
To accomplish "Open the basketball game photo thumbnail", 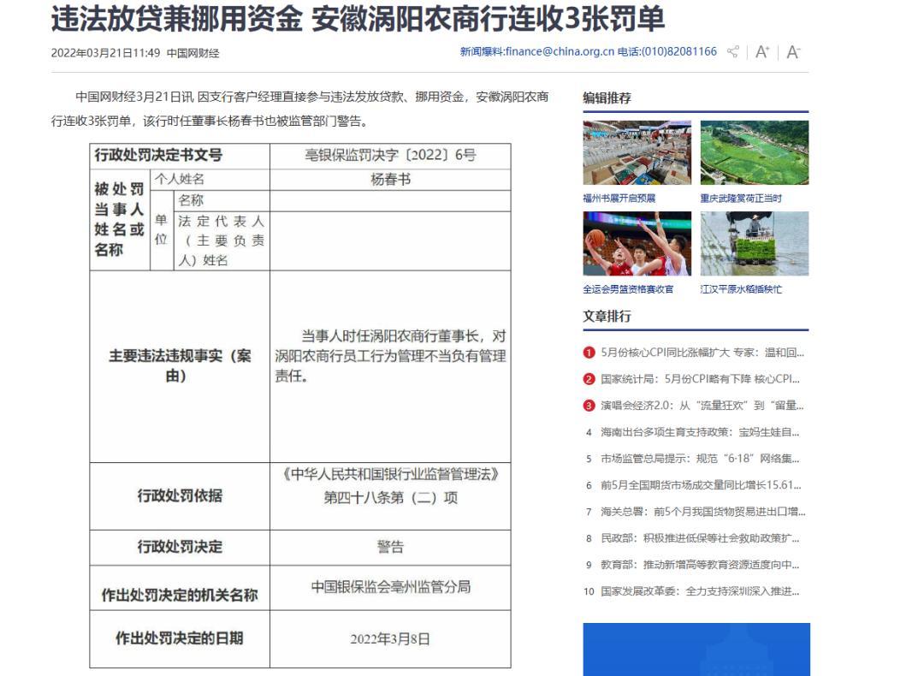I will 637,243.
